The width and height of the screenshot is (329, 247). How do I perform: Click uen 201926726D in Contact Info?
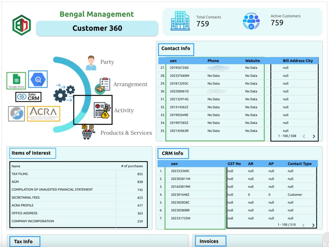click(179, 68)
